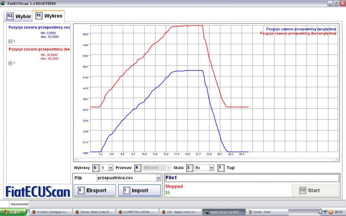Open the Skala 5x dropdown

click(211, 168)
